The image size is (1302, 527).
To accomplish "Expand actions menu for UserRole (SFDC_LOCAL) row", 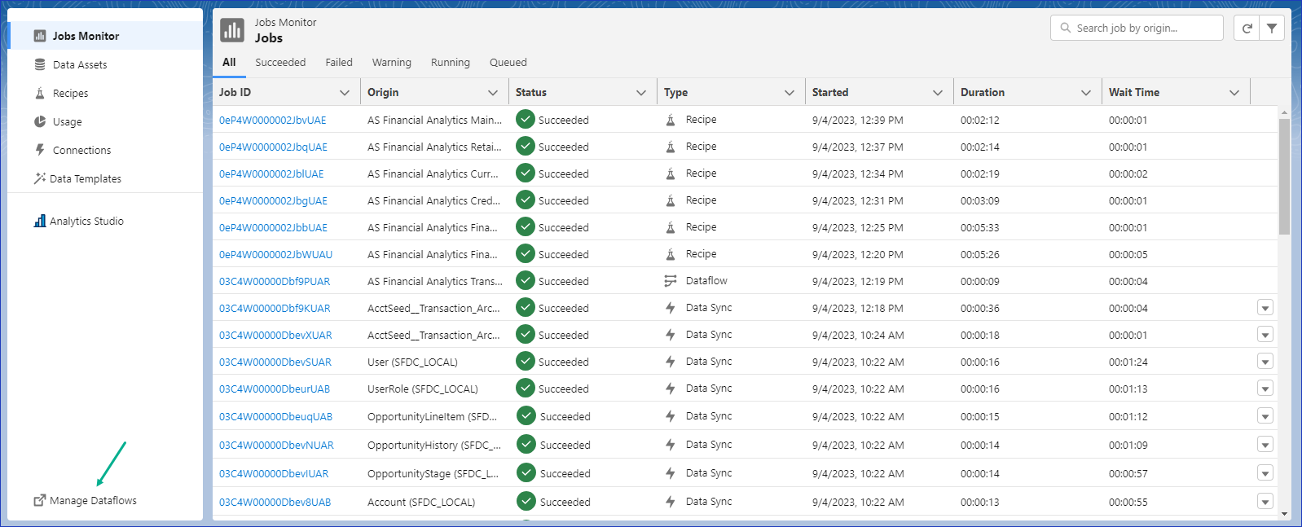I will (1265, 389).
